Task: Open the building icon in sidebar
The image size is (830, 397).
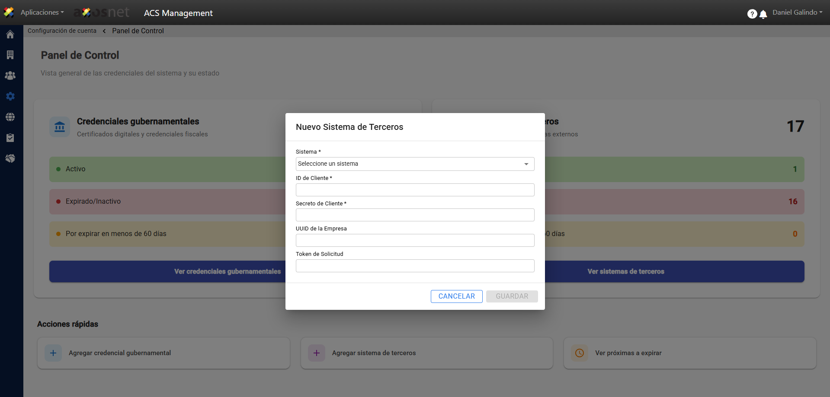Action: (x=10, y=55)
